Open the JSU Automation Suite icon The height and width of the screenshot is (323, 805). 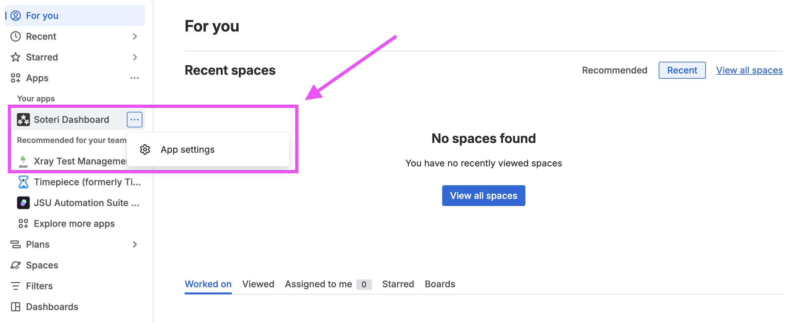point(23,203)
